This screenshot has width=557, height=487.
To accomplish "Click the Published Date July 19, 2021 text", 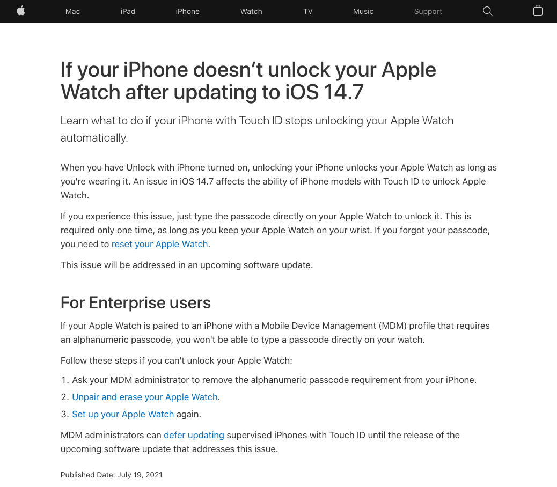I will pos(112,475).
